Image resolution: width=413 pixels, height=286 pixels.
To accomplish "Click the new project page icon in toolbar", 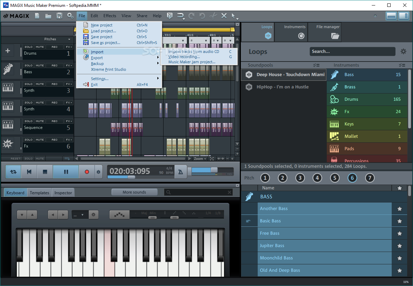I will (x=37, y=16).
